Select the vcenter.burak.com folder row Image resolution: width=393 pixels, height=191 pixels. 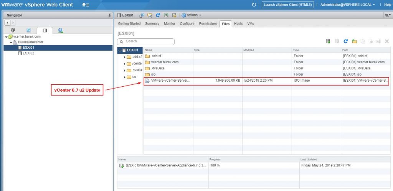(x=267, y=62)
